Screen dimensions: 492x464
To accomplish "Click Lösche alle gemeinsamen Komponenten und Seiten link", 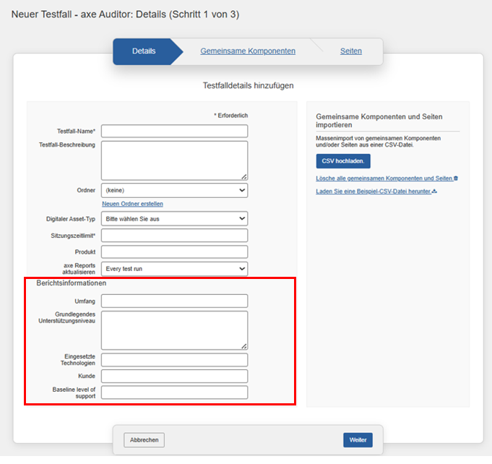I will [384, 179].
